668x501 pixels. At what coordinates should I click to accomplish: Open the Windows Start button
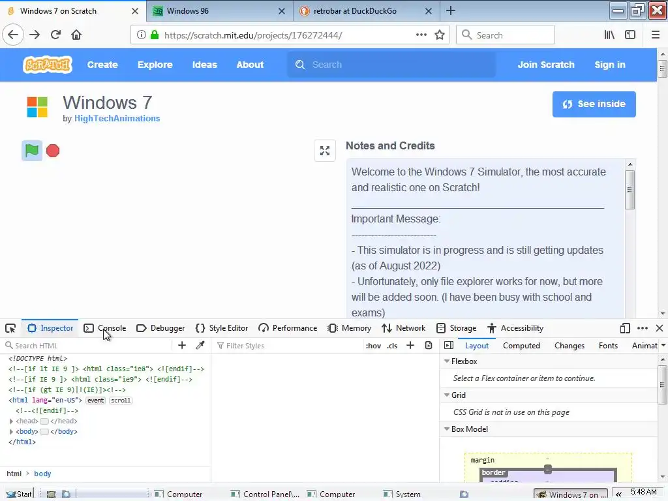click(x=19, y=494)
